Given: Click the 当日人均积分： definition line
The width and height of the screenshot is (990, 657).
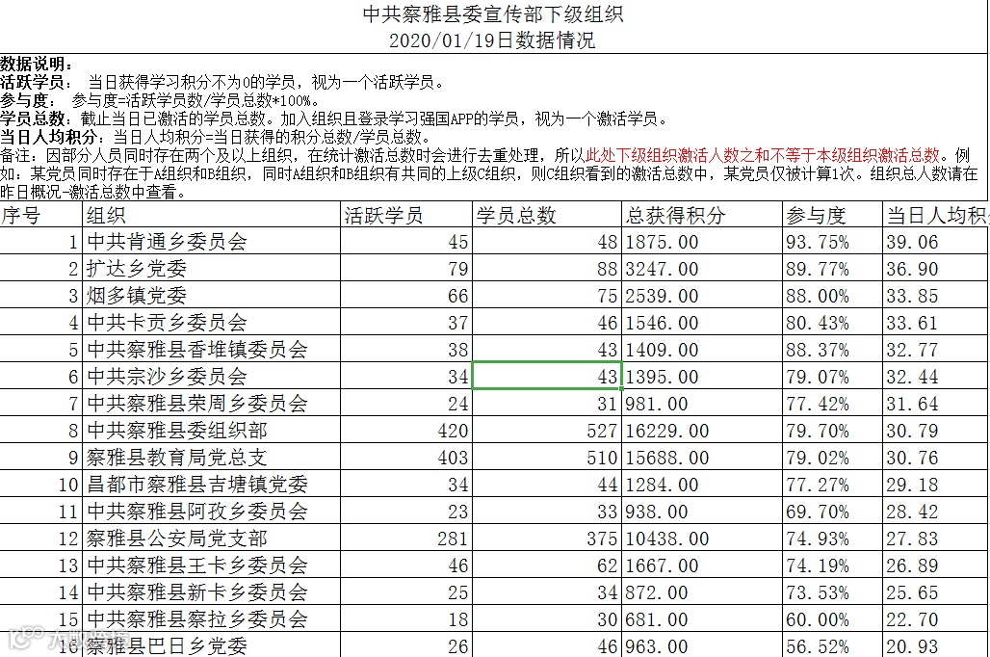Looking at the screenshot, I should (x=217, y=137).
